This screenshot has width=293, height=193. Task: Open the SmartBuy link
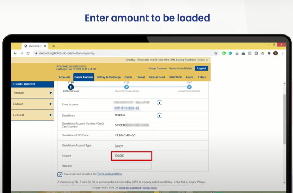(131, 60)
